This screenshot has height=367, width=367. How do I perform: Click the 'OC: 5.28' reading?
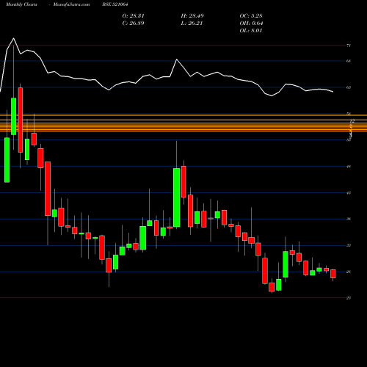[251, 16]
